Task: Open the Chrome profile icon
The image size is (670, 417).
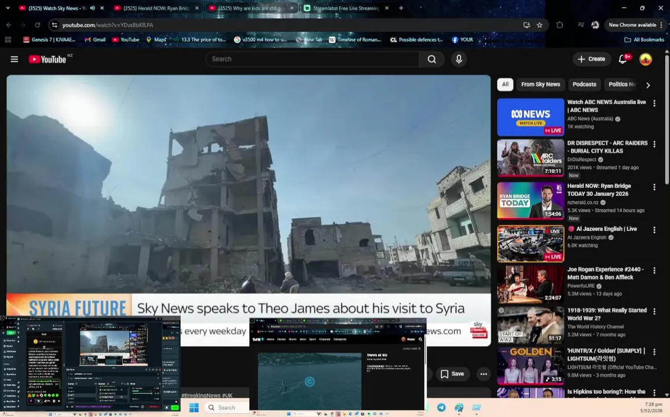Action: point(595,25)
